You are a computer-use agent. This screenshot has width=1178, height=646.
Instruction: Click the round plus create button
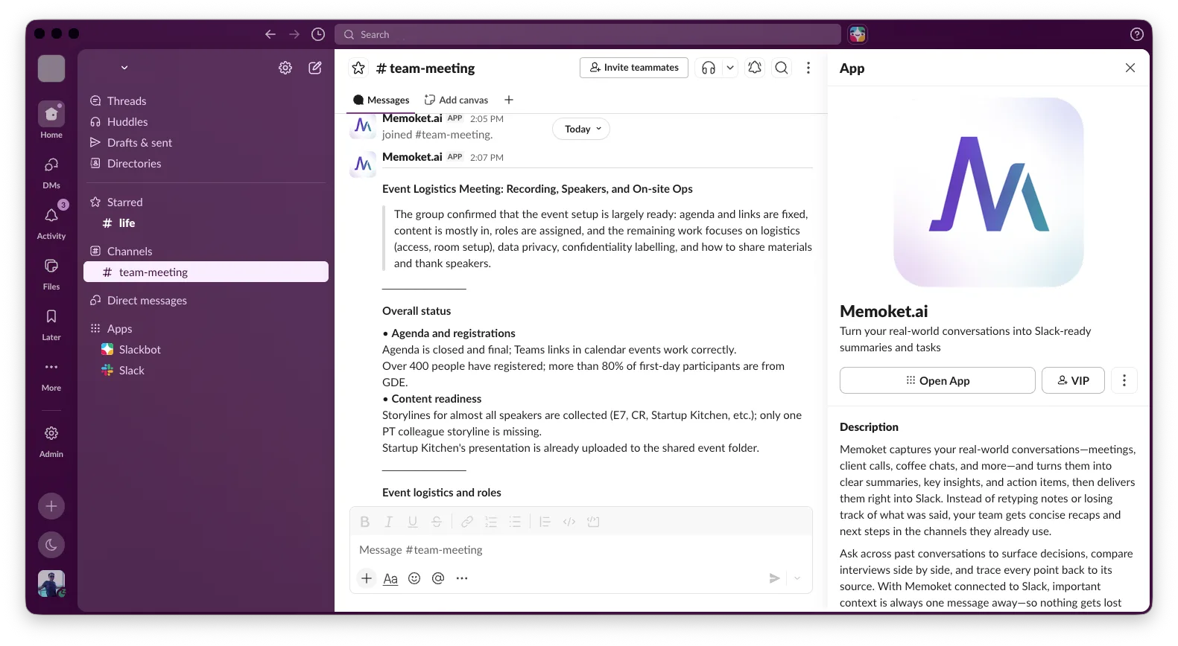(51, 506)
